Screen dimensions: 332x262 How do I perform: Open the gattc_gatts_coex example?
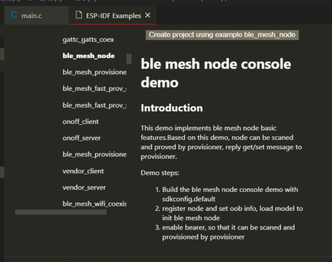[x=88, y=40]
